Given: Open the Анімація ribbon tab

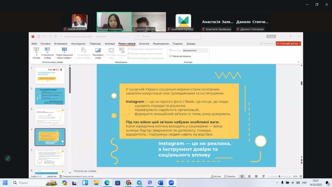Looking at the screenshot, I should coord(110,43).
